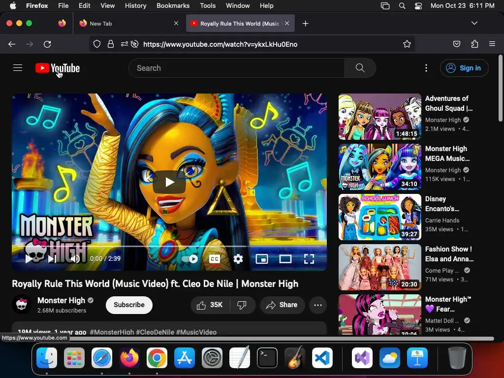Click the address bar URL

(x=220, y=44)
